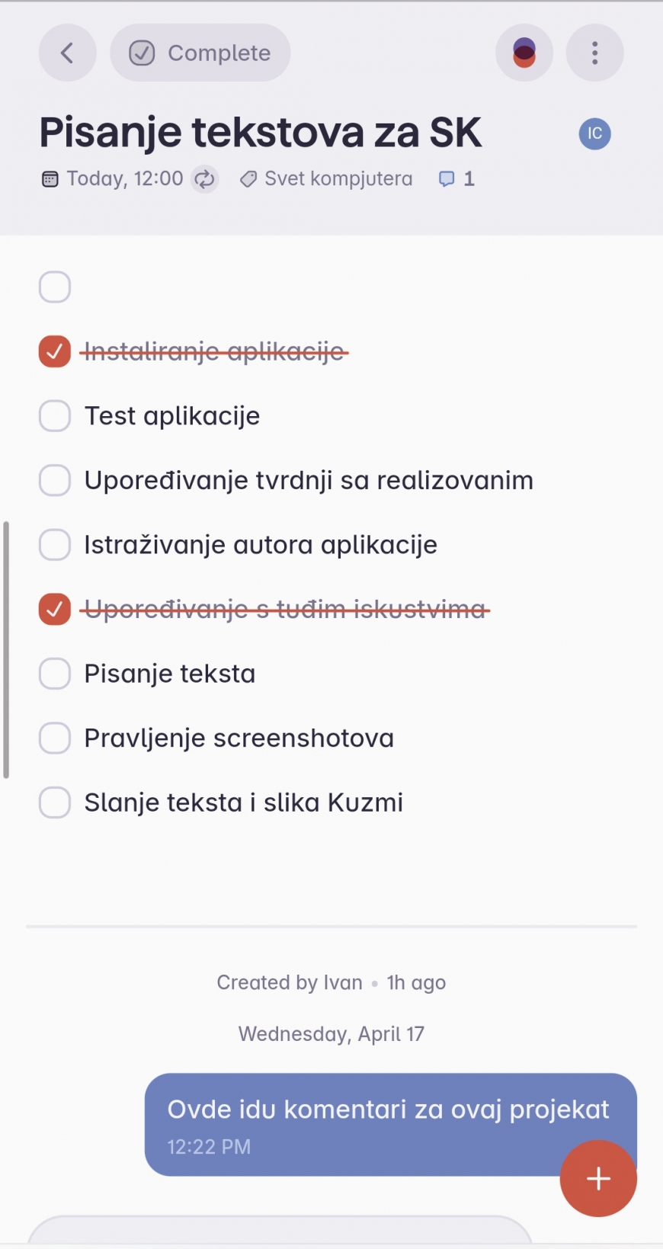This screenshot has height=1249, width=663.
Task: Go back using the left chevron
Action: (67, 53)
